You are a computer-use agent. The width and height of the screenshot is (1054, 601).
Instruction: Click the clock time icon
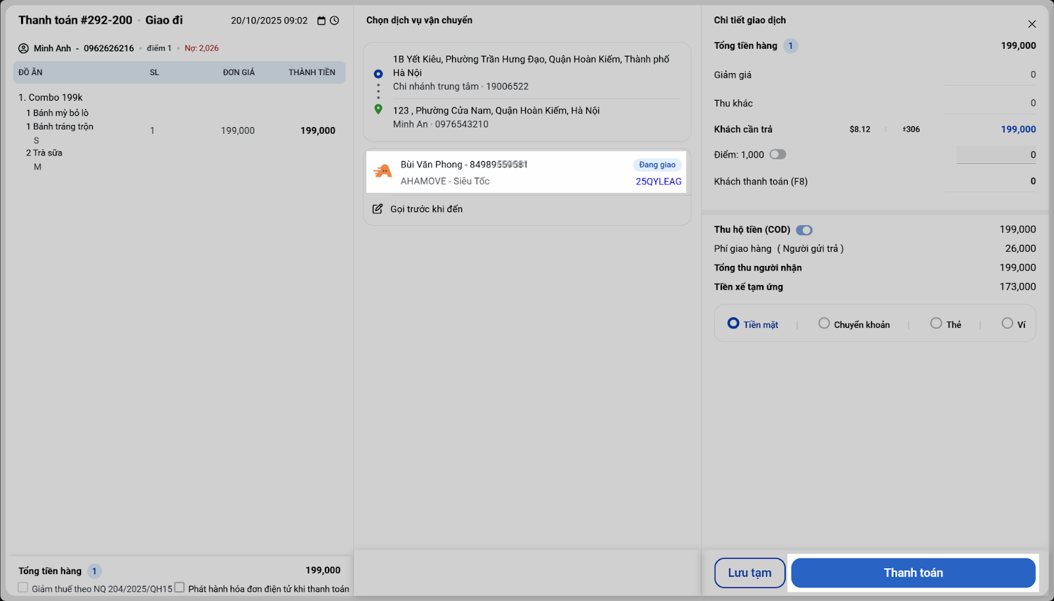pos(335,20)
